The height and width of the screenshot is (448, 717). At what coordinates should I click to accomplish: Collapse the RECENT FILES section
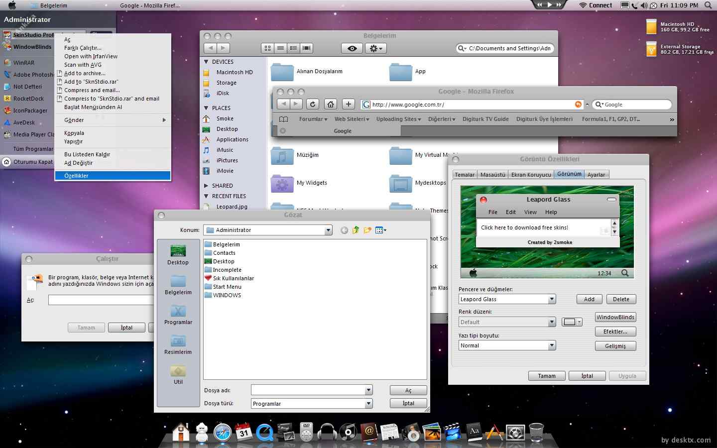[207, 196]
